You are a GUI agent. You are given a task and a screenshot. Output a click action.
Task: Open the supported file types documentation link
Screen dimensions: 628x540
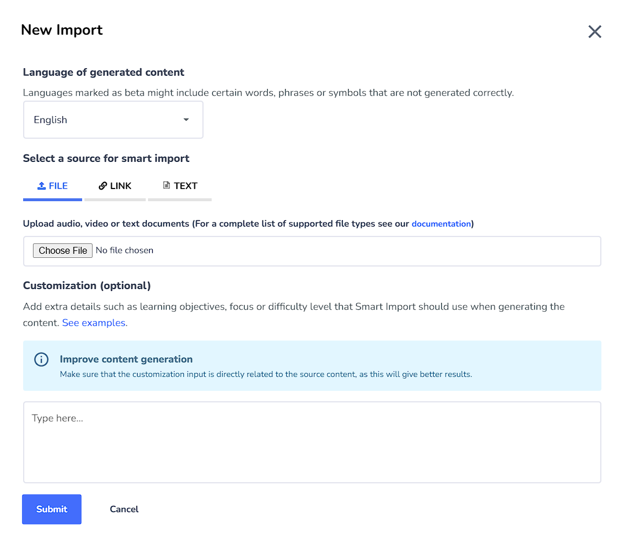click(441, 224)
